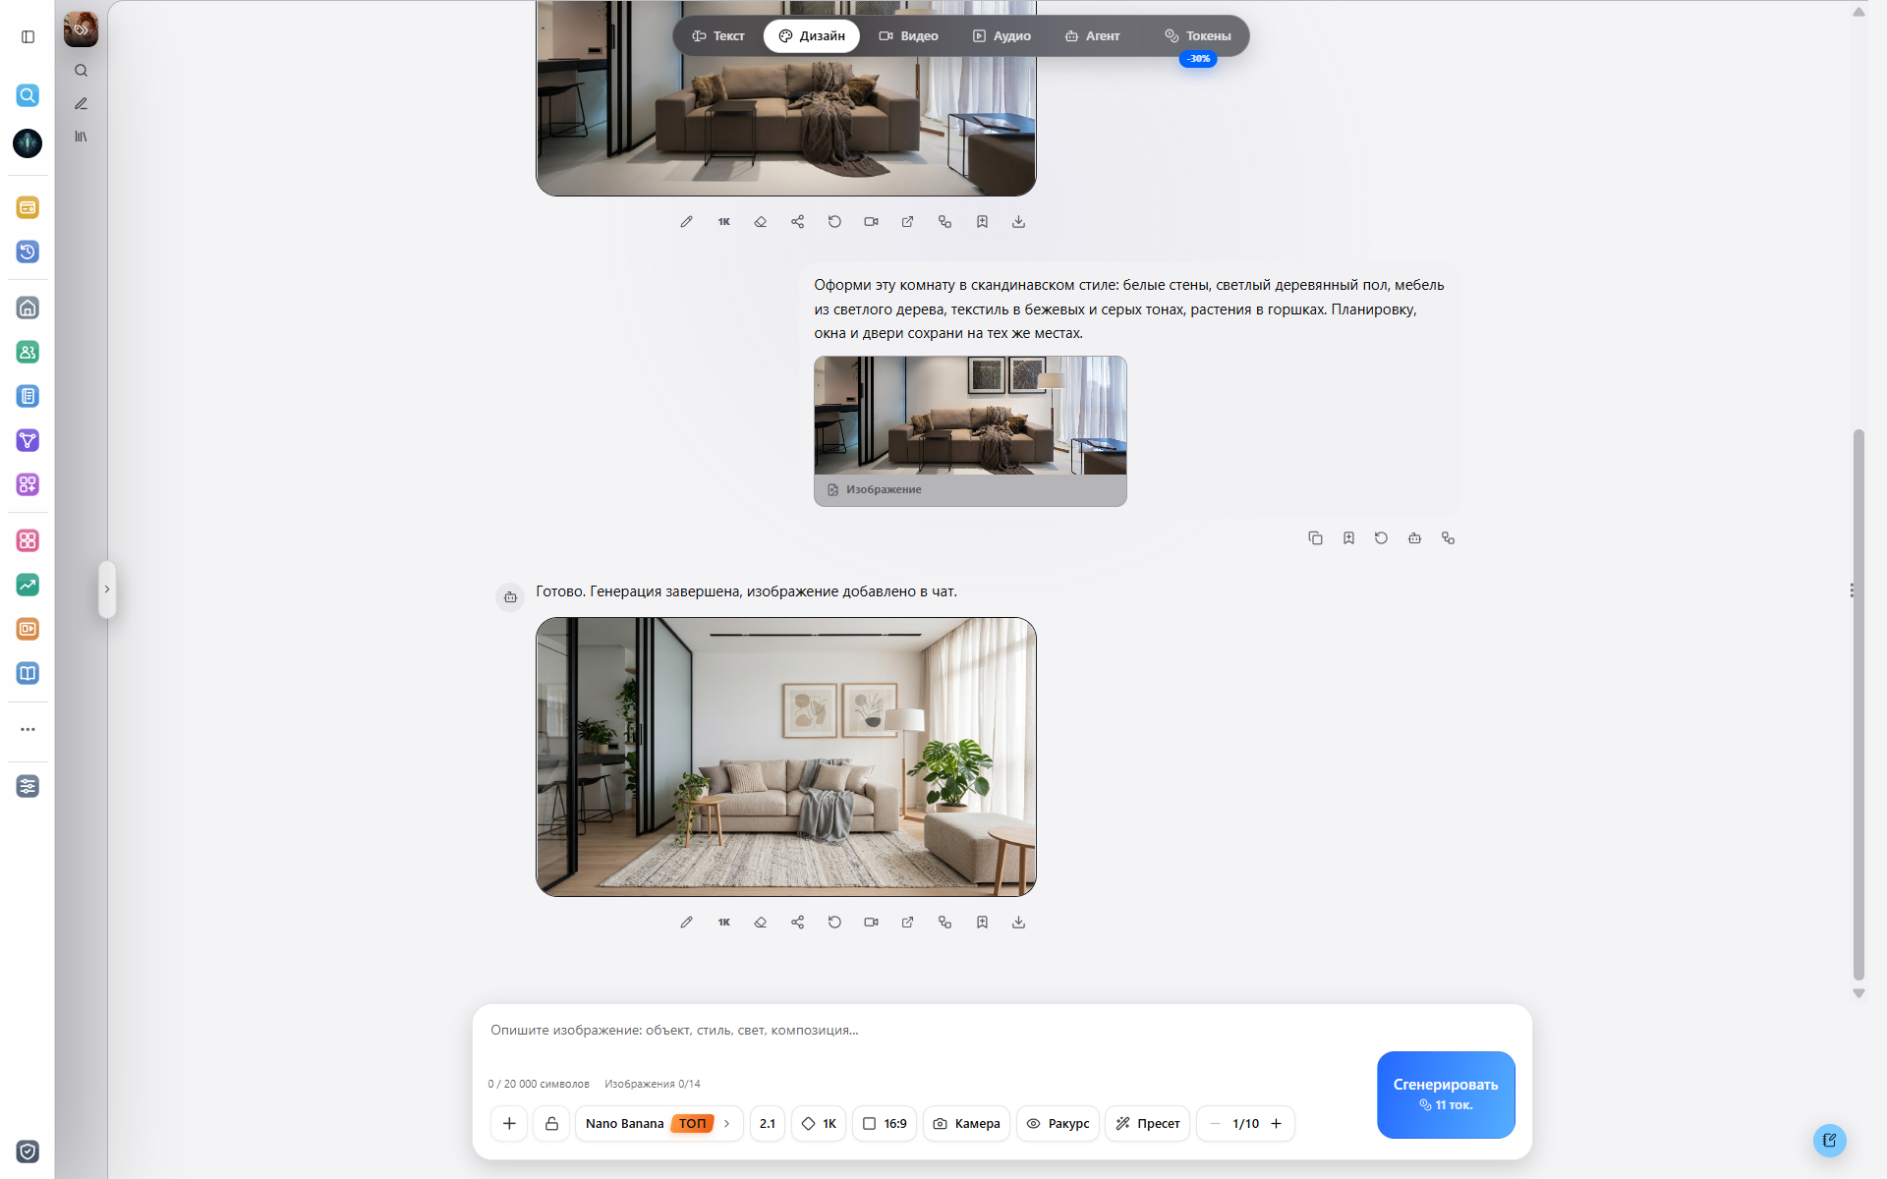The image size is (1887, 1179).
Task: Open the Агент tab
Action: [1092, 36]
